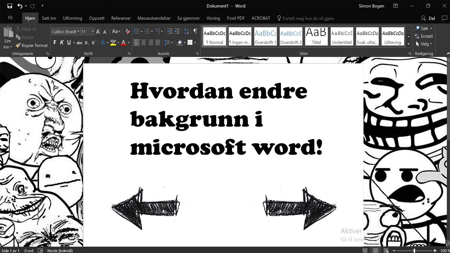Toggle underline with the U button
The width and height of the screenshot is (450, 253).
pyautogui.click(x=69, y=43)
